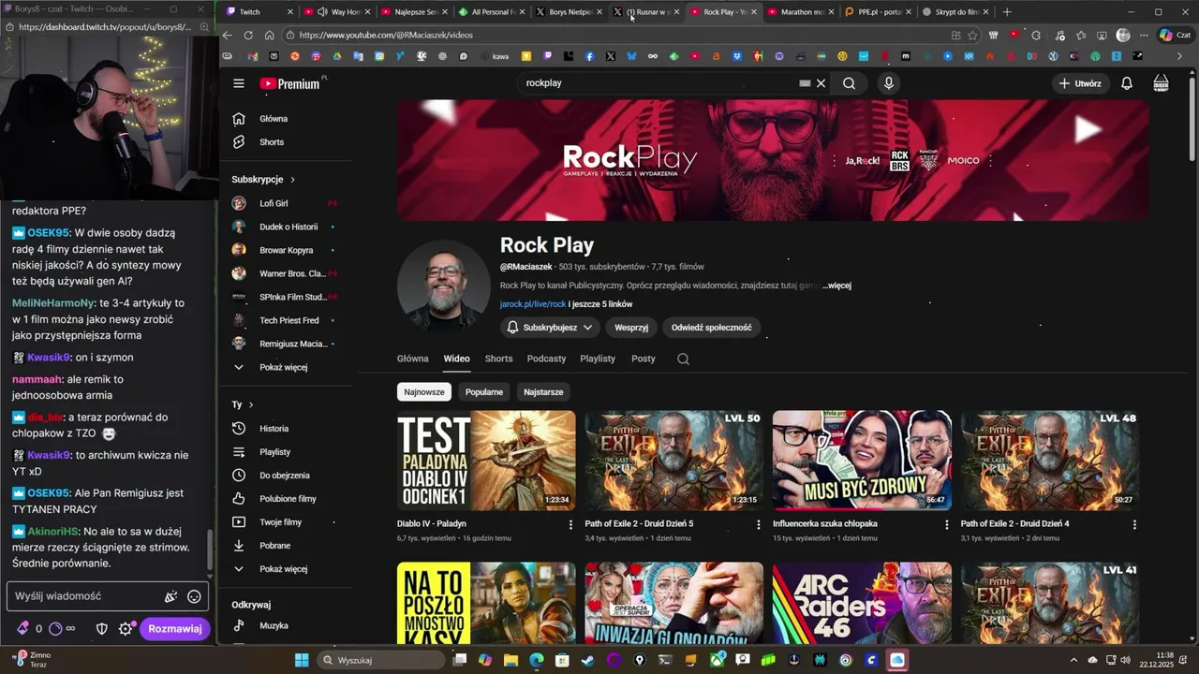Switch to the PPE.pl browser tab
This screenshot has width=1199, height=674.
pos(878,12)
